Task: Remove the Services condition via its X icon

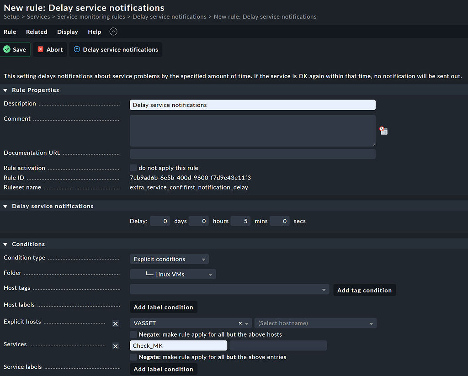Action: pyautogui.click(x=115, y=346)
